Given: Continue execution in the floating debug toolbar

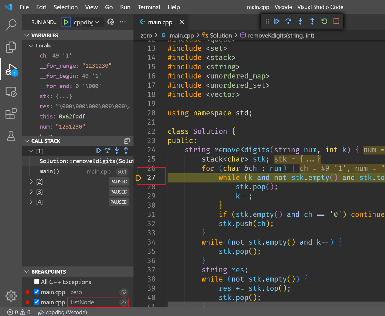Looking at the screenshot, I should pyautogui.click(x=276, y=21).
